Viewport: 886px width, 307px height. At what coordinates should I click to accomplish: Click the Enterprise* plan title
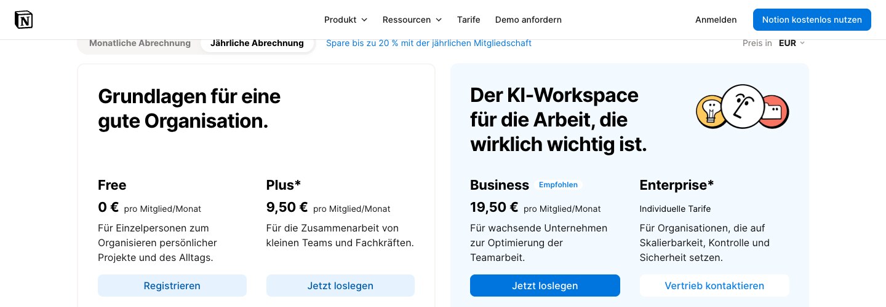click(677, 185)
